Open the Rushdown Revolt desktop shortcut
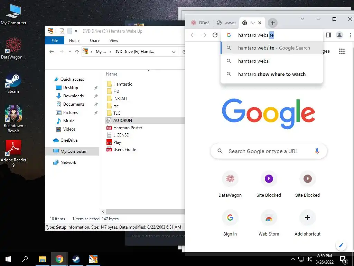 [13, 119]
